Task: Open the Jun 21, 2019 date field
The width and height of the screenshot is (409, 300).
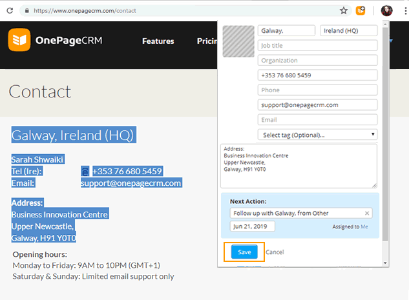Action: point(252,226)
